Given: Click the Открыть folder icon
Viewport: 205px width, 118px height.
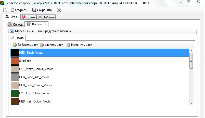Looking at the screenshot, I should pyautogui.click(x=12, y=10).
